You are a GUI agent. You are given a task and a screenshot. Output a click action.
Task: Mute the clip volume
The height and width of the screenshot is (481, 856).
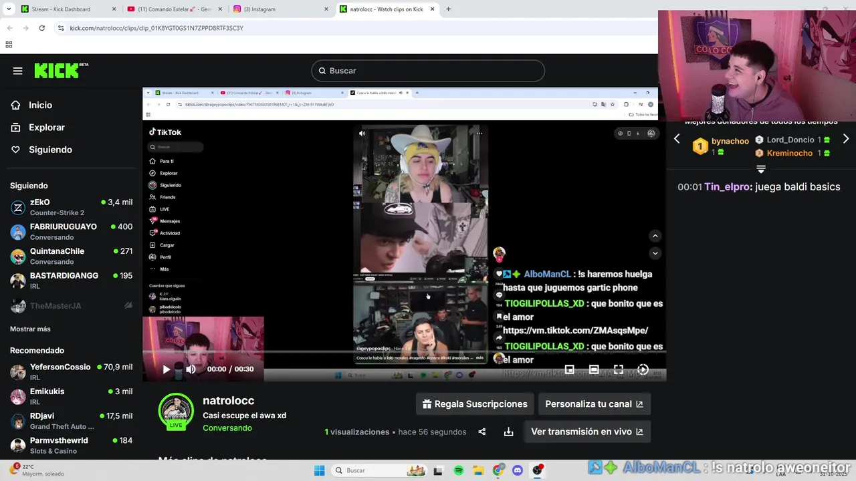[x=191, y=369]
